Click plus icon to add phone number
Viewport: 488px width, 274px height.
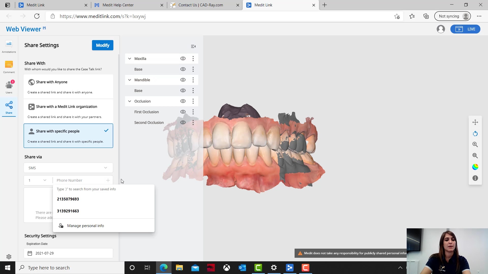(x=108, y=180)
